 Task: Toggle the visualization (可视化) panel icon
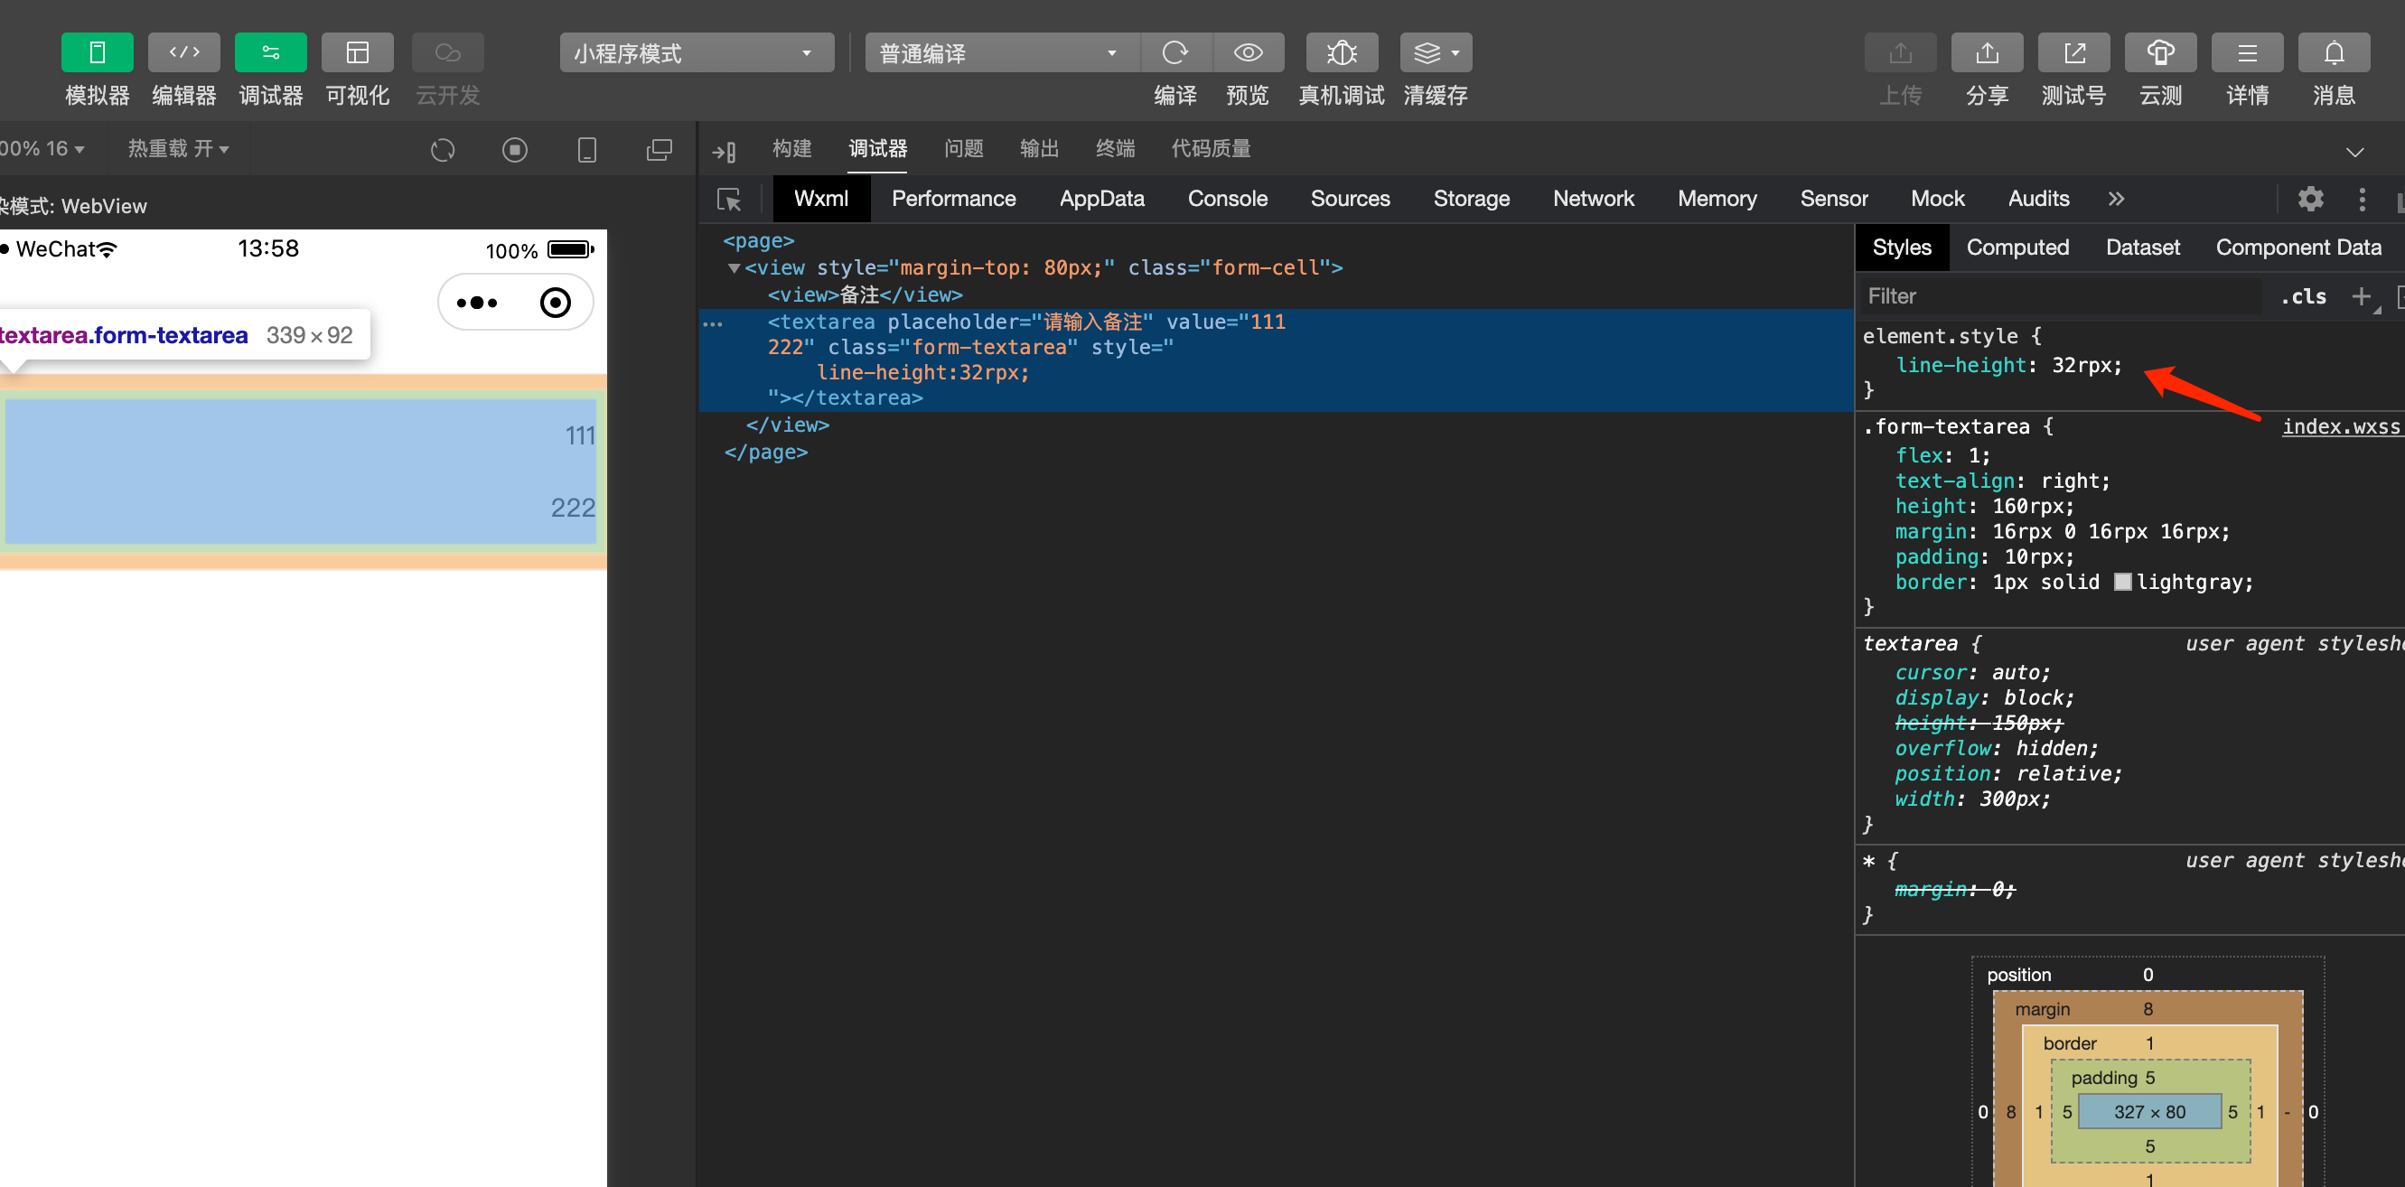pos(358,52)
